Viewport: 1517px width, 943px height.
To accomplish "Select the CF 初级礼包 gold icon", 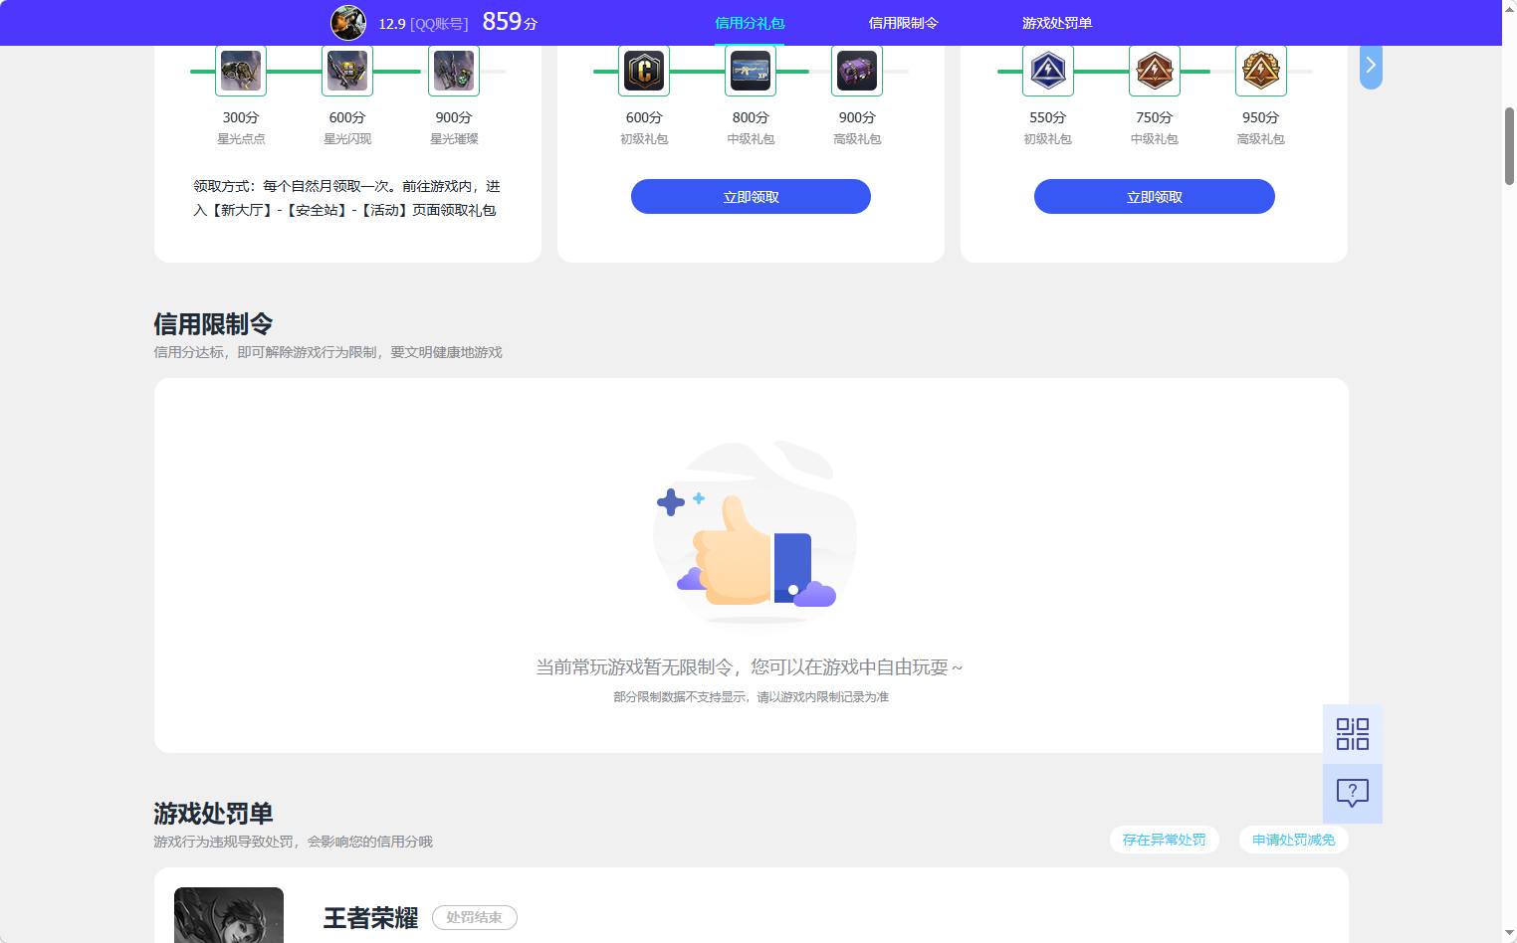I will pos(644,71).
